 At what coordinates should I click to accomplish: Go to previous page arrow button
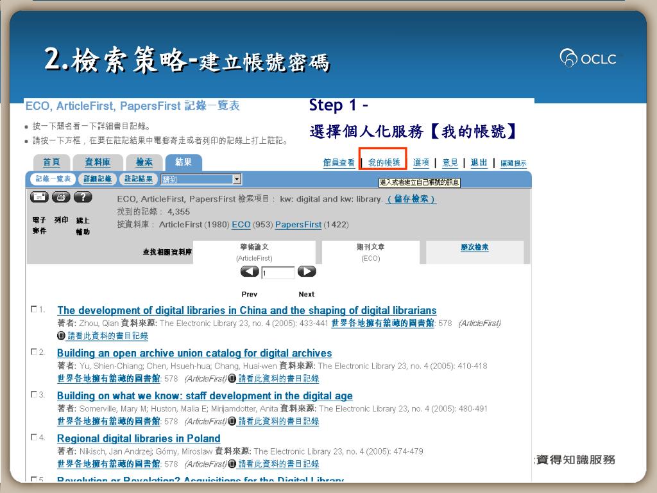click(x=250, y=272)
